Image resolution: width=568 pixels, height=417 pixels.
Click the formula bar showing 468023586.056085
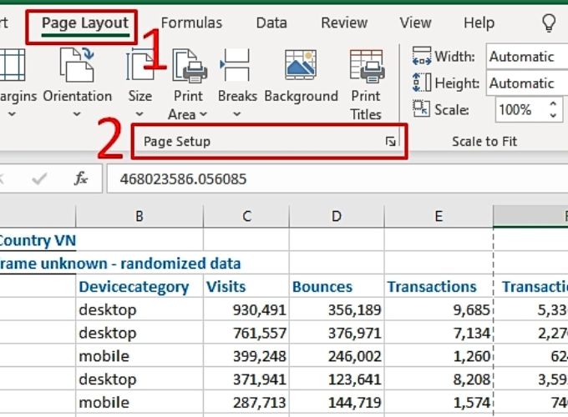coord(337,178)
